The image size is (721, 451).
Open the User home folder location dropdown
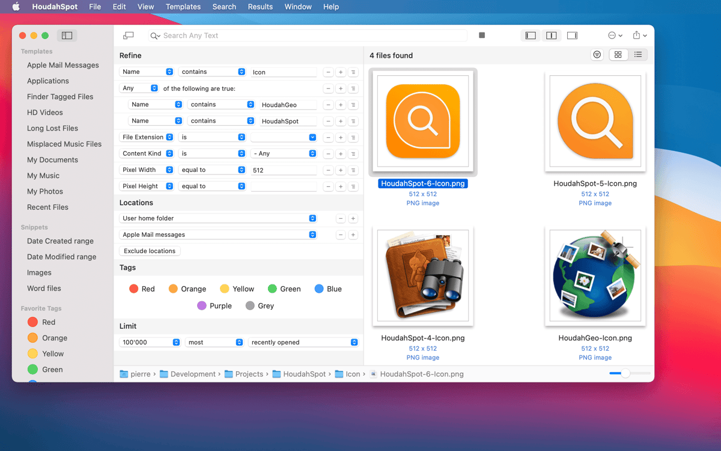[x=218, y=218]
